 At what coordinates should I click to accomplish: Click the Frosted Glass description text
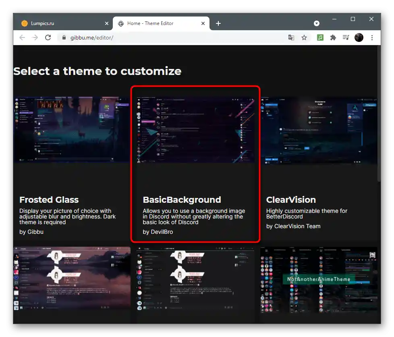(67, 216)
